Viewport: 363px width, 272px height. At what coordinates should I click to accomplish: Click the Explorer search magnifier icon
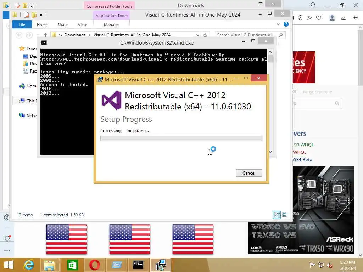click(281, 35)
